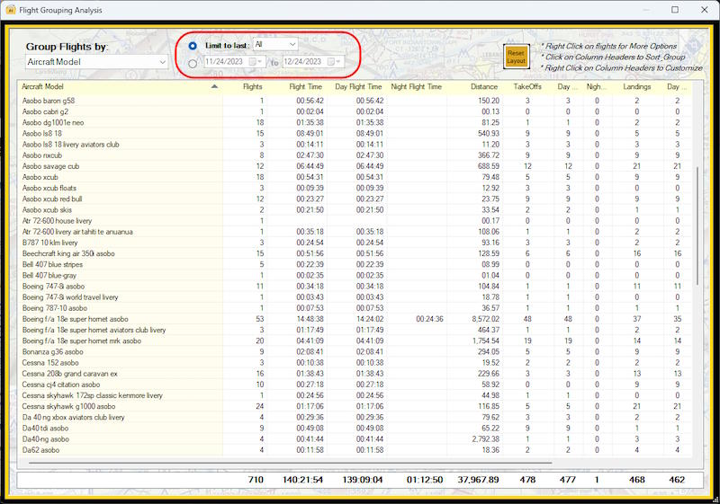Select 'Cessna skyhawk g1000 asobo' row
Viewport: 720px width, 504px height.
coord(354,406)
